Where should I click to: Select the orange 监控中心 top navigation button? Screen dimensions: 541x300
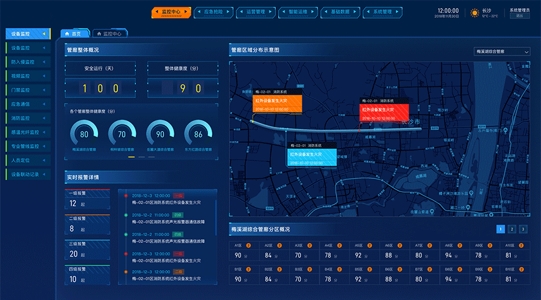pyautogui.click(x=171, y=12)
